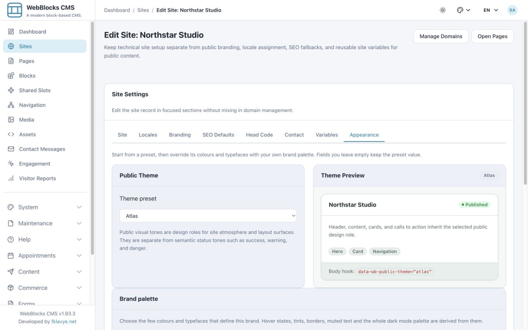Expand the Content section chevron
This screenshot has width=528, height=330.
click(79, 272)
